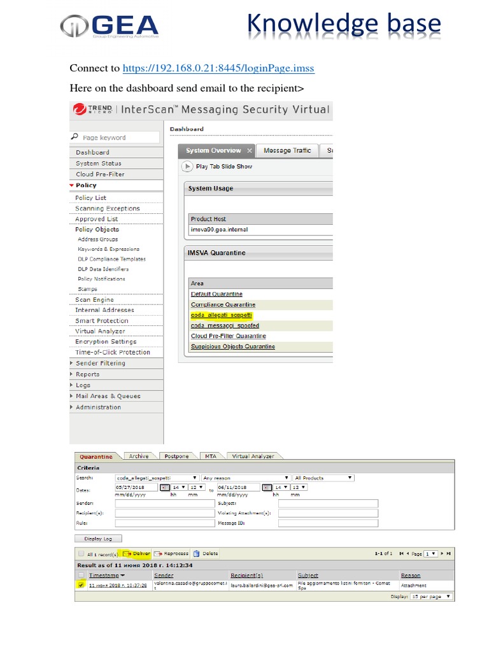Click into the Subject criteria field
The image size is (489, 652).
(x=328, y=504)
